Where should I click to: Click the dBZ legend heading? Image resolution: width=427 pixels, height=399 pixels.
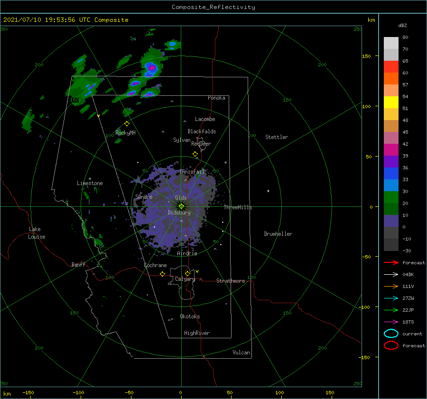click(402, 25)
